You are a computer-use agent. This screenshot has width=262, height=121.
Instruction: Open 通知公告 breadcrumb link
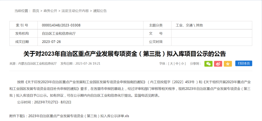[100, 11]
